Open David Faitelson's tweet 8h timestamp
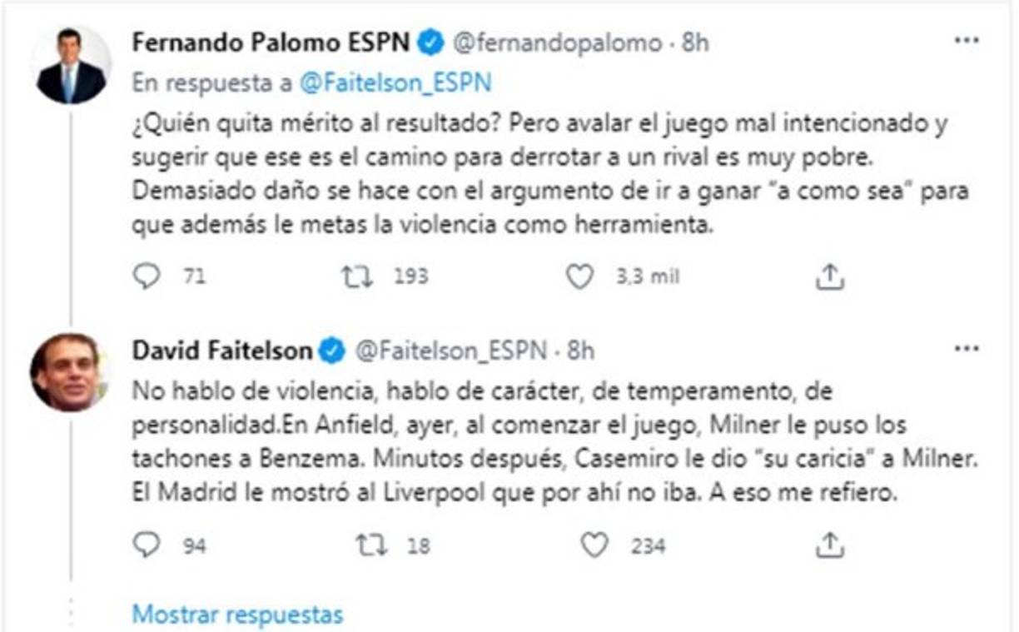This screenshot has height=632, width=1019. [x=581, y=351]
